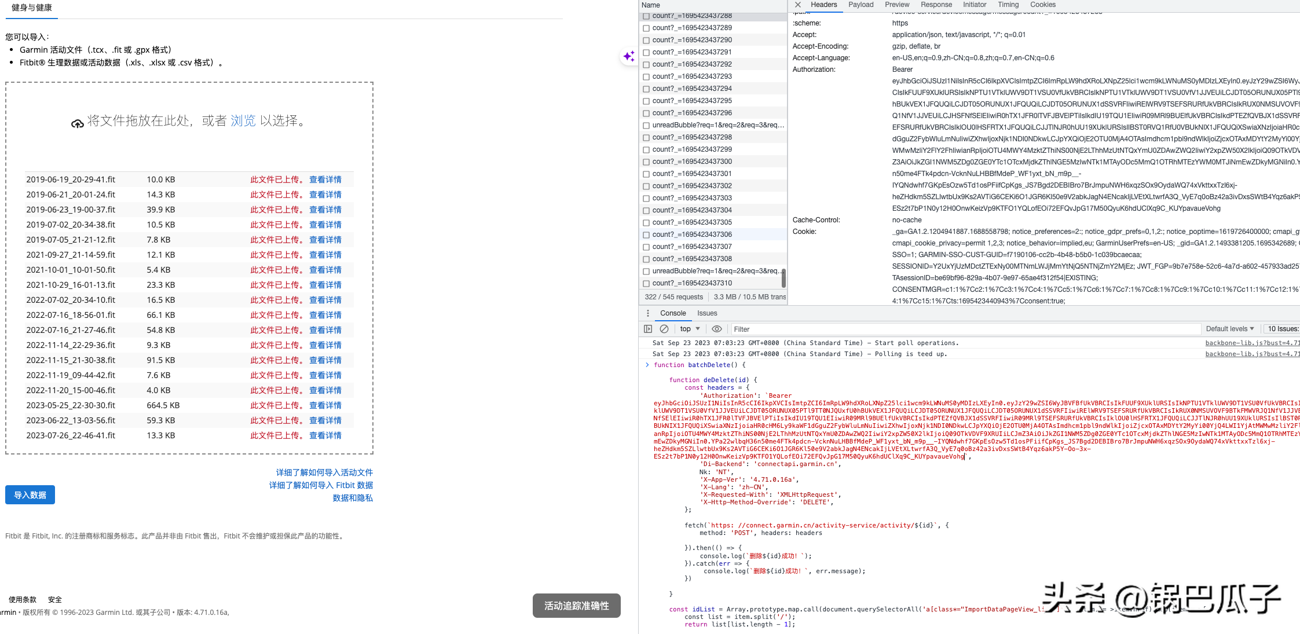
Task: View details for 2023-05-25_22-30-30.fit
Action: pos(325,405)
